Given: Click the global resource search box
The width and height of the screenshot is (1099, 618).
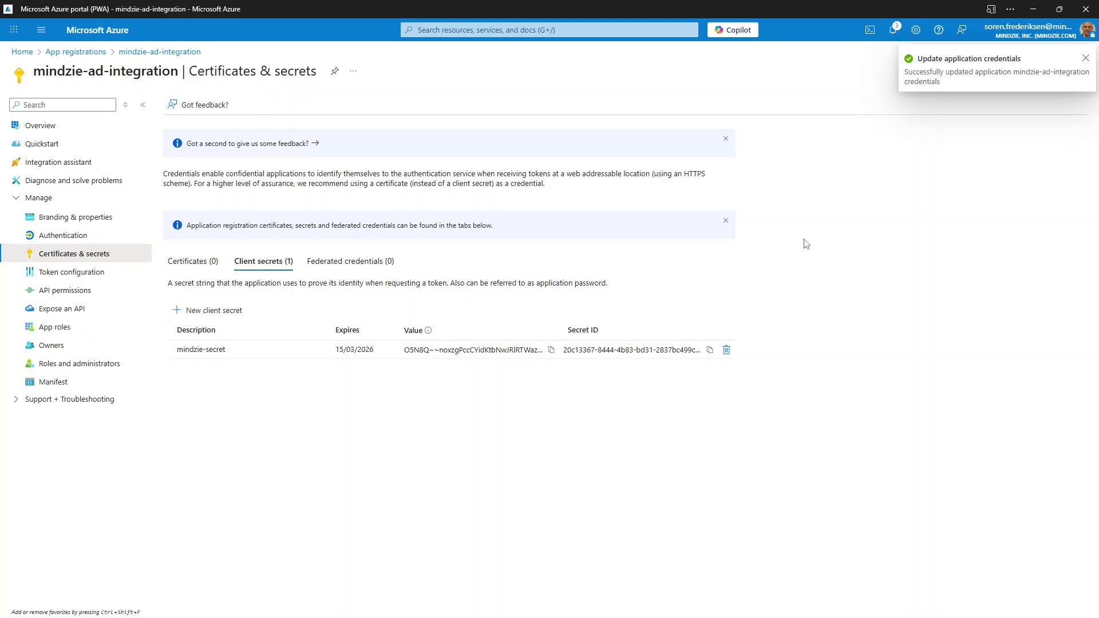Looking at the screenshot, I should point(549,30).
